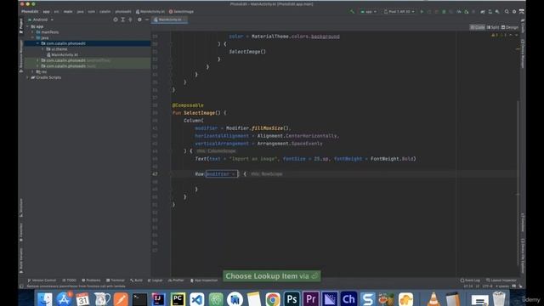Run the app with the green play icon

click(x=422, y=11)
